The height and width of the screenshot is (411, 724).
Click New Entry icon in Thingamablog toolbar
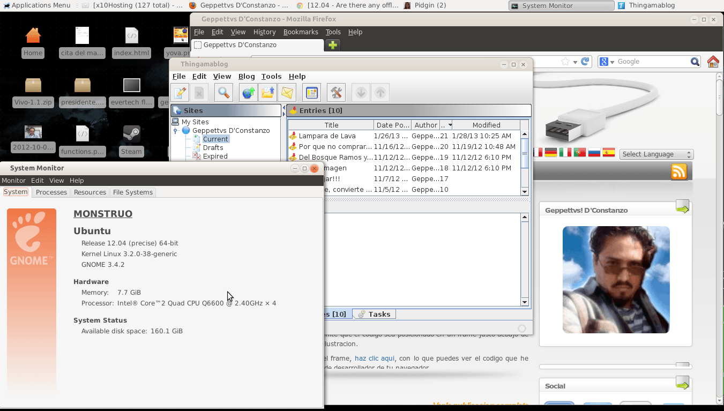180,93
